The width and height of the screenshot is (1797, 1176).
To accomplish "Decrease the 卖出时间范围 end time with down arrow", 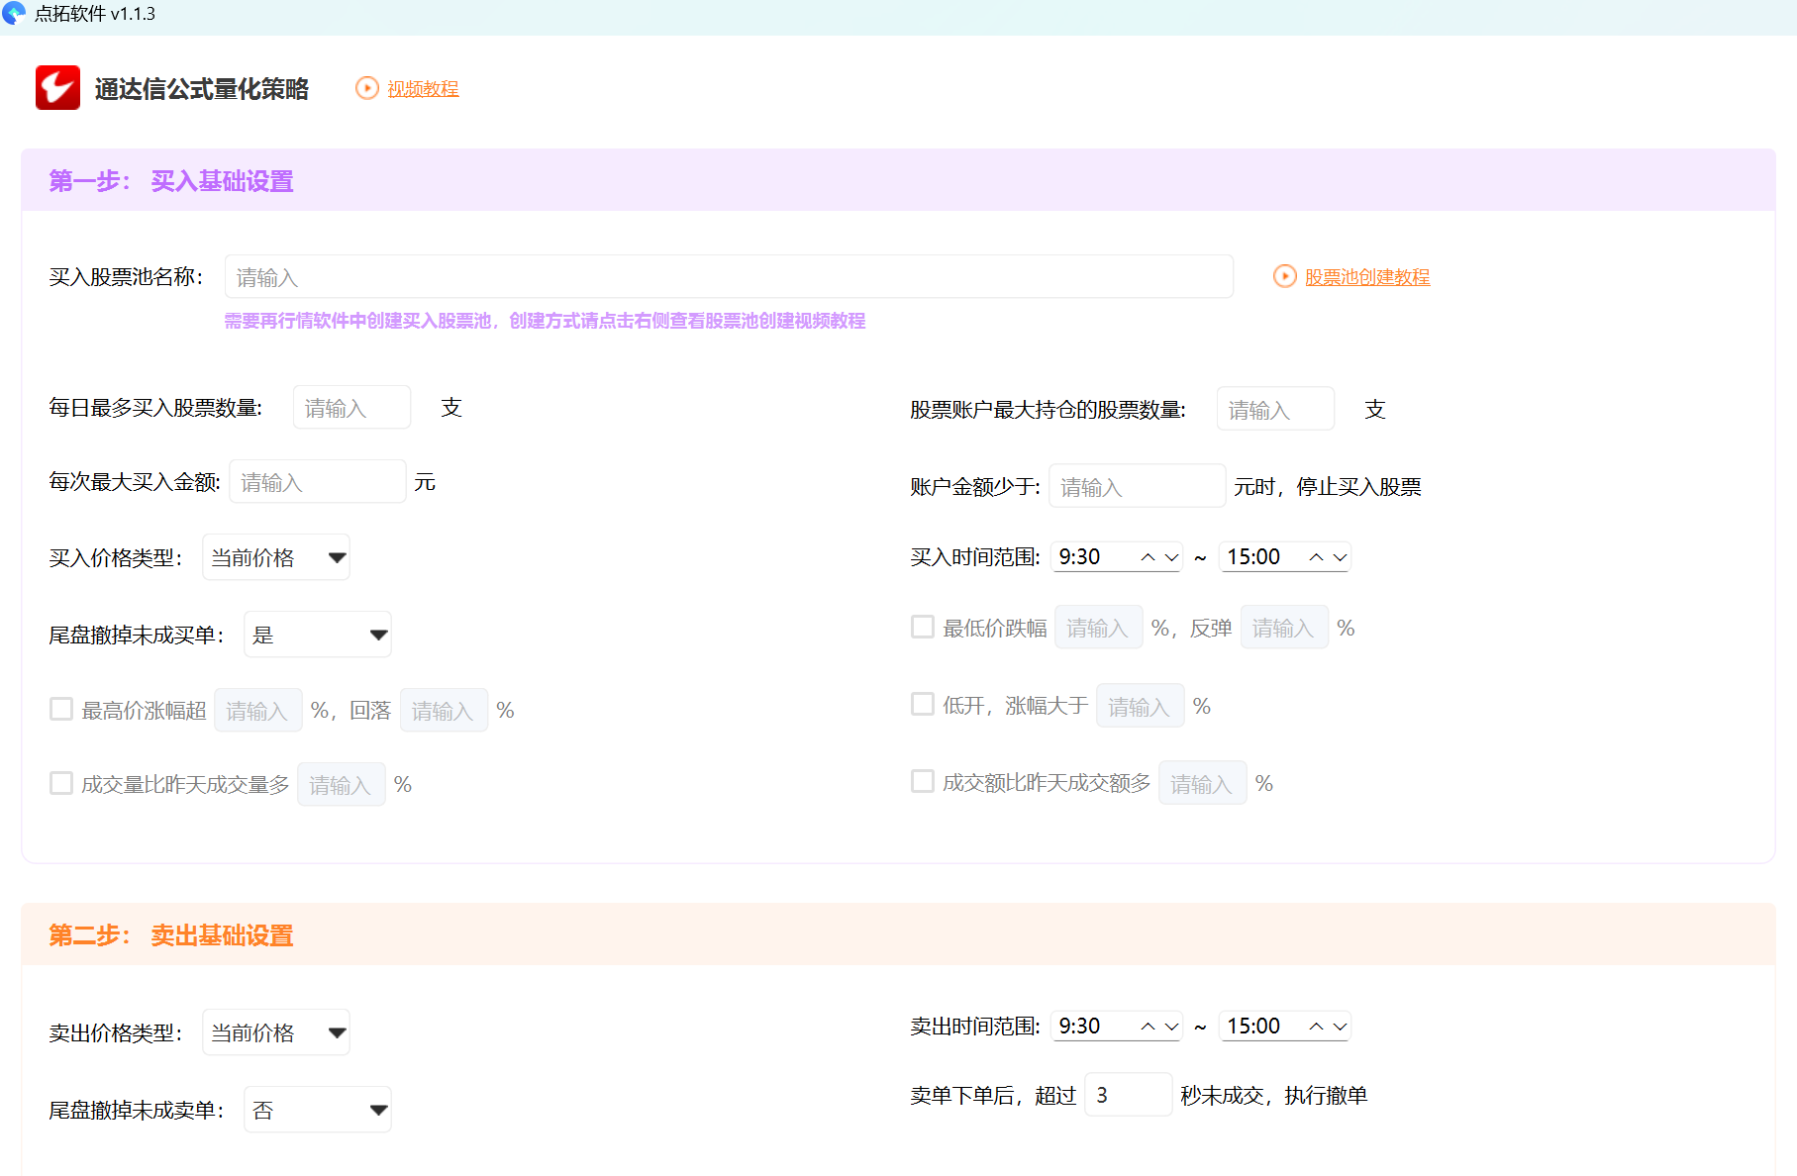I will click(x=1340, y=1027).
